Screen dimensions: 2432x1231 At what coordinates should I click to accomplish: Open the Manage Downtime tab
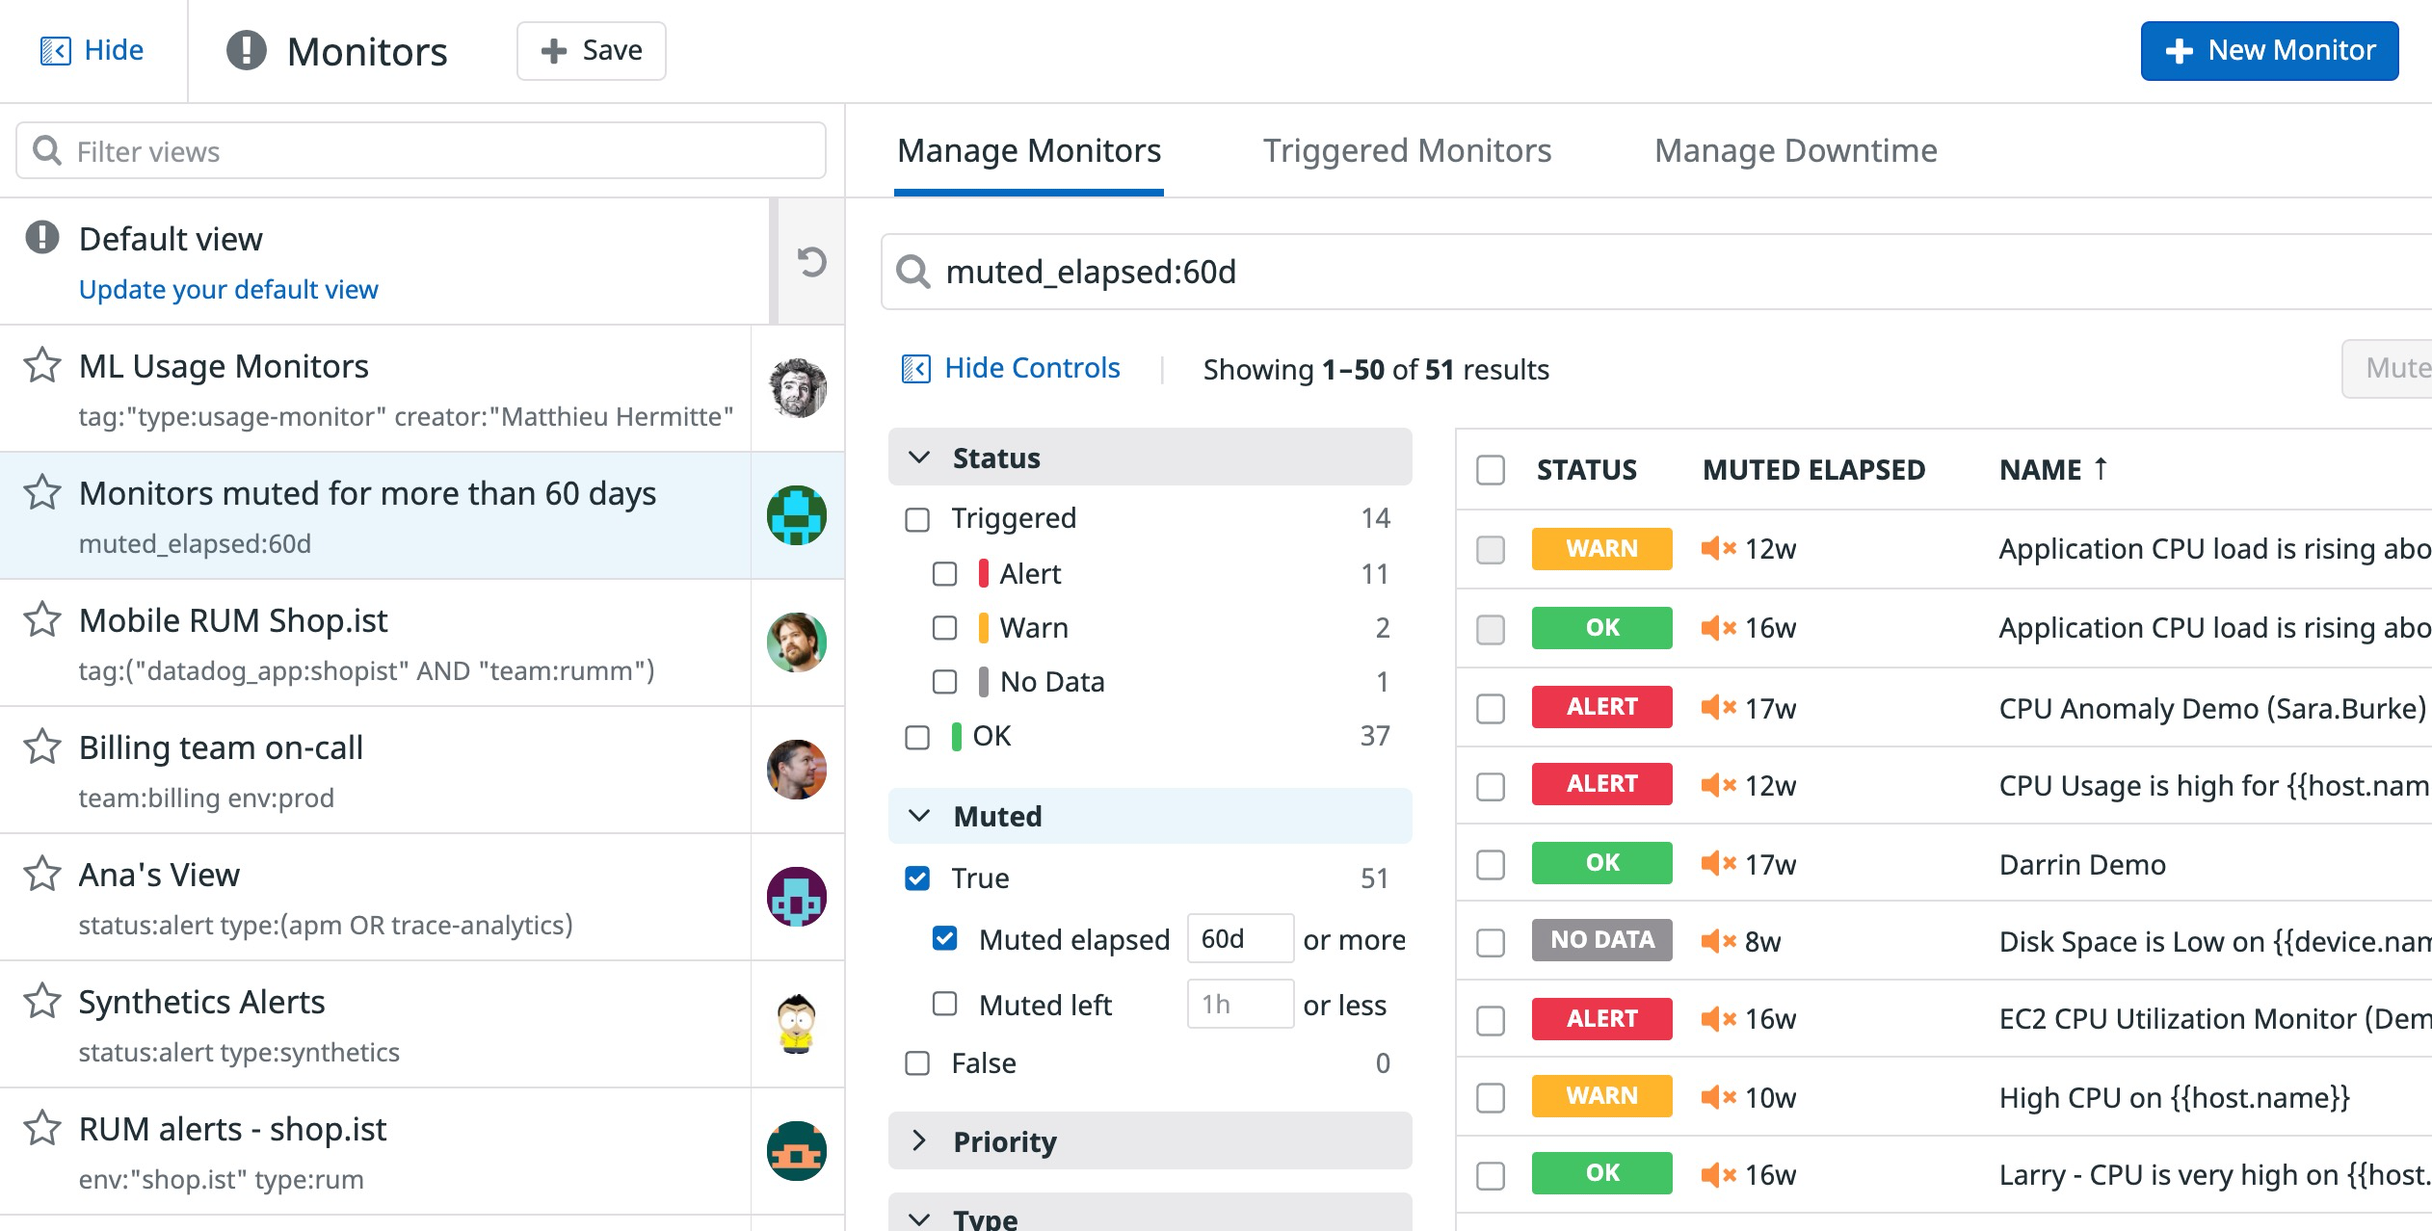coord(1796,150)
